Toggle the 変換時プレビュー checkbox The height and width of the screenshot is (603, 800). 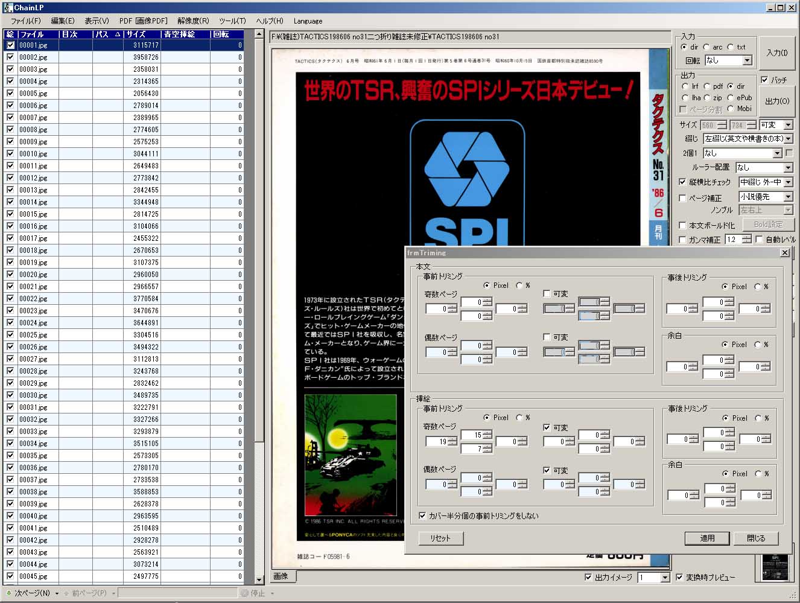coord(679,577)
